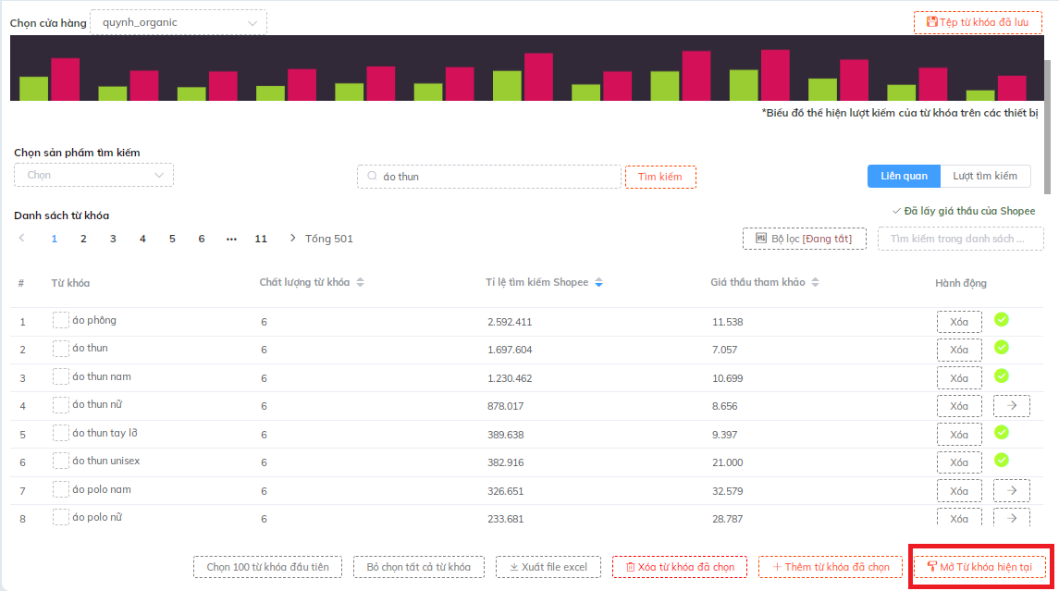The height and width of the screenshot is (591, 1059).
Task: Tick the checkbox for áo thun nam
Action: pyautogui.click(x=61, y=377)
